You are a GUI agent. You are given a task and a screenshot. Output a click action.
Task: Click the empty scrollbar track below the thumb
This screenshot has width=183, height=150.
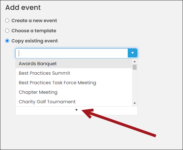(134, 85)
